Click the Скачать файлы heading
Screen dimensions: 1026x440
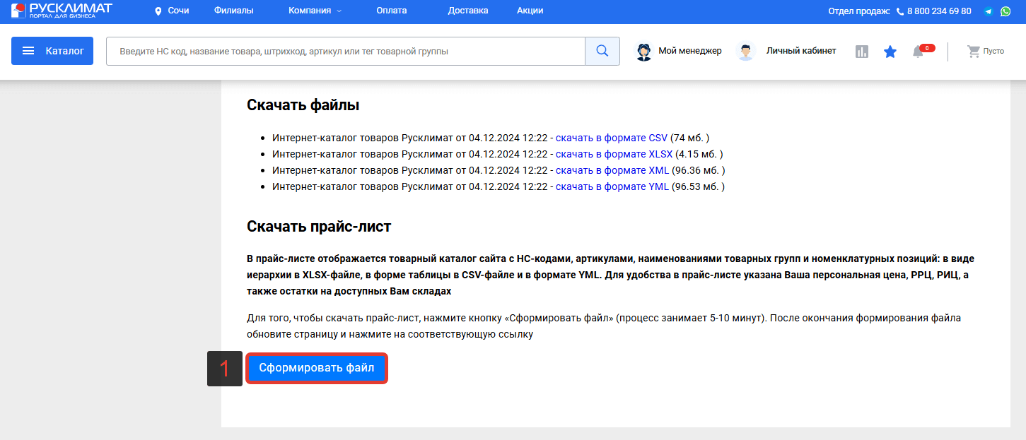click(303, 105)
